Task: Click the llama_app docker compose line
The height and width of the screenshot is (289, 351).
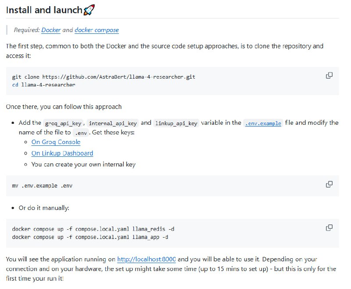Action: pyautogui.click(x=90, y=237)
